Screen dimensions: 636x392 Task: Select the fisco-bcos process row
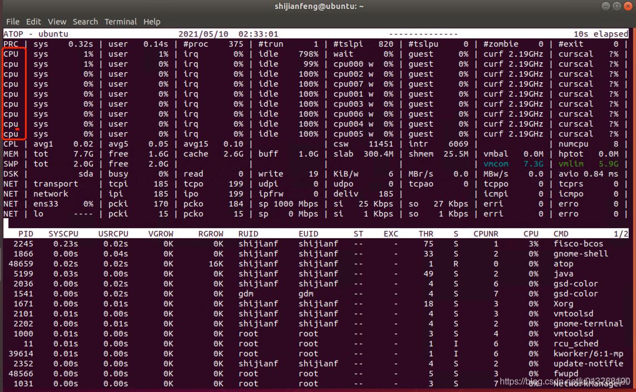coord(316,244)
